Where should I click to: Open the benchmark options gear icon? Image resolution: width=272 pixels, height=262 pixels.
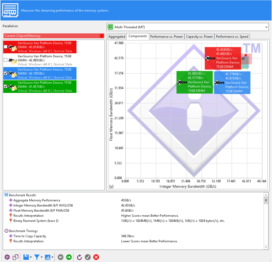click(7, 257)
